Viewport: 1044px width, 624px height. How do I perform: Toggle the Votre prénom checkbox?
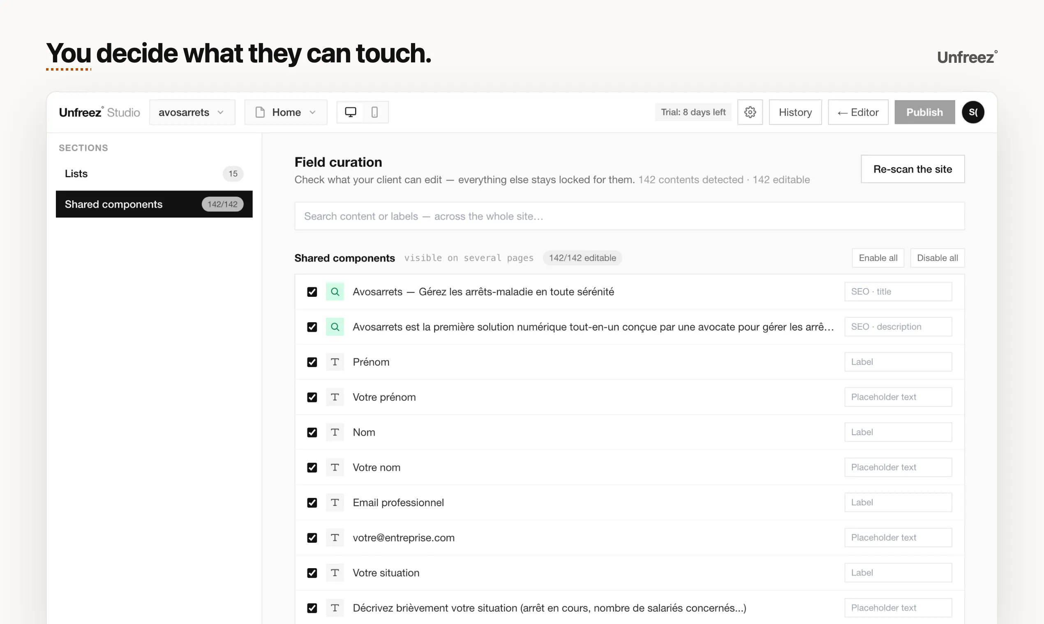tap(312, 397)
